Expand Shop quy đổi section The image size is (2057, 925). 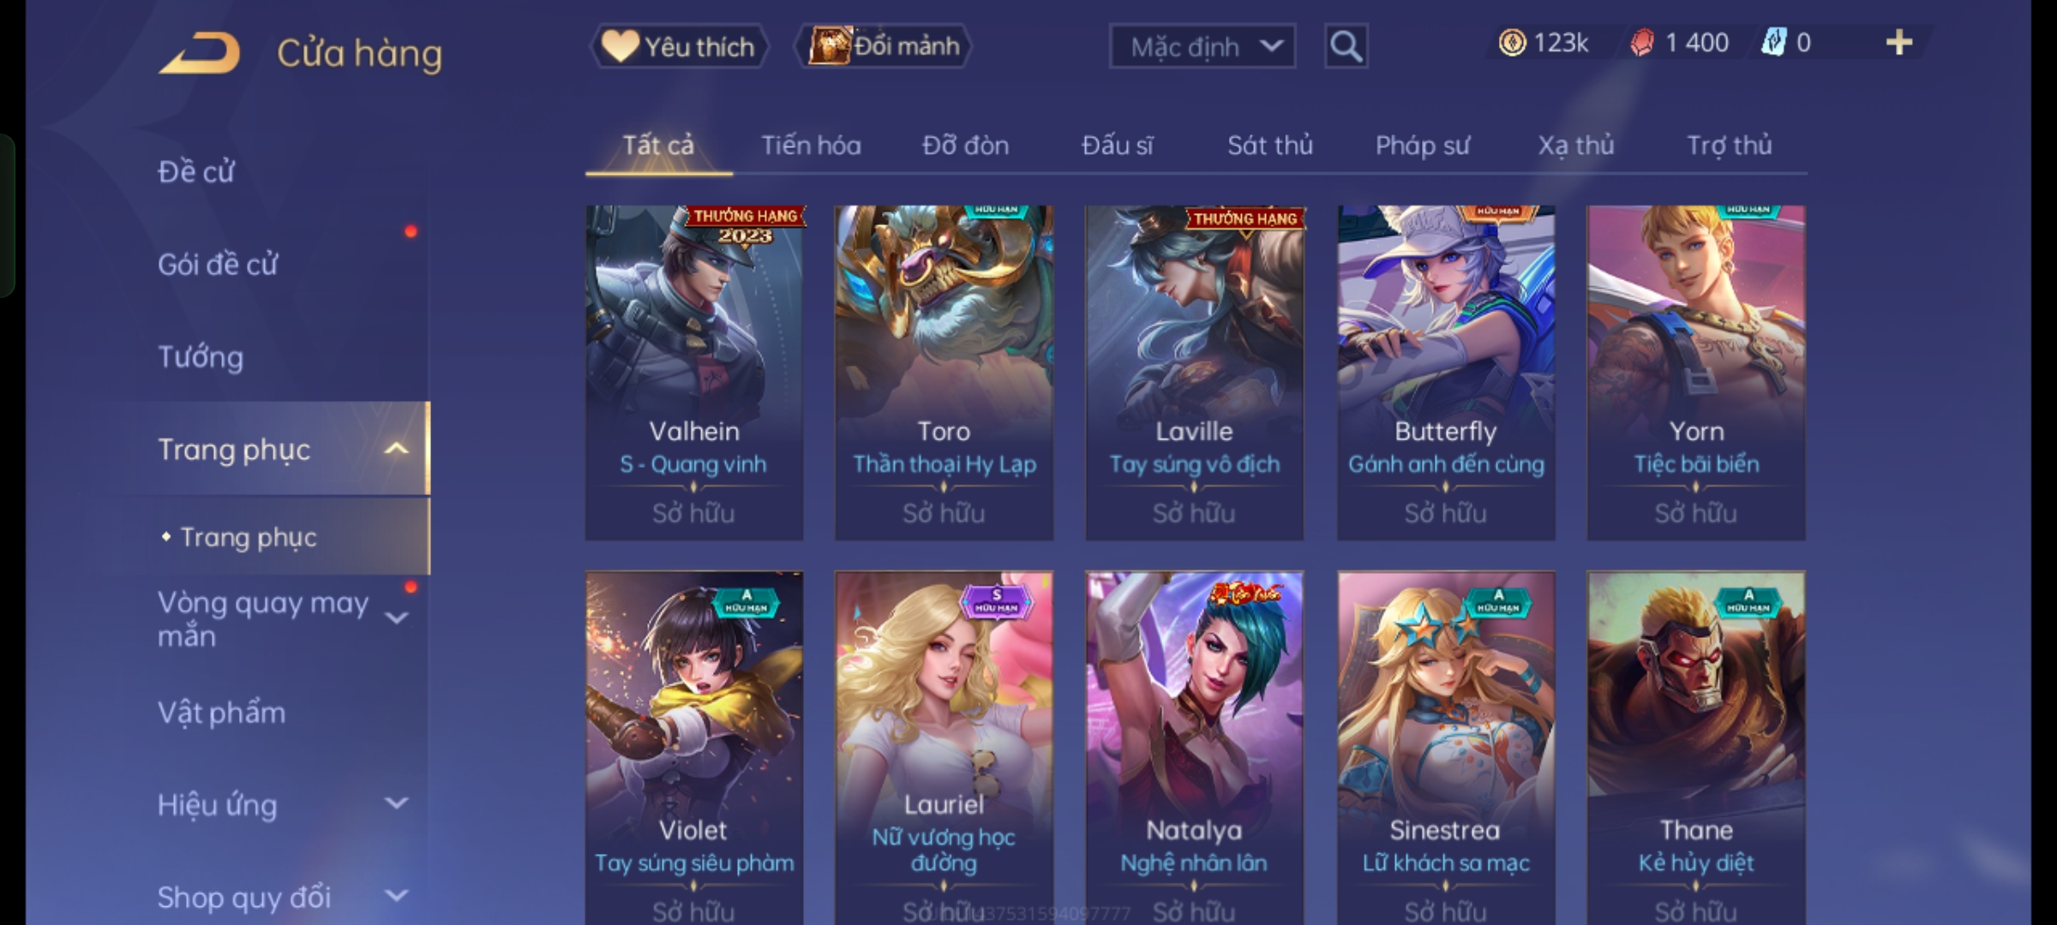[396, 896]
